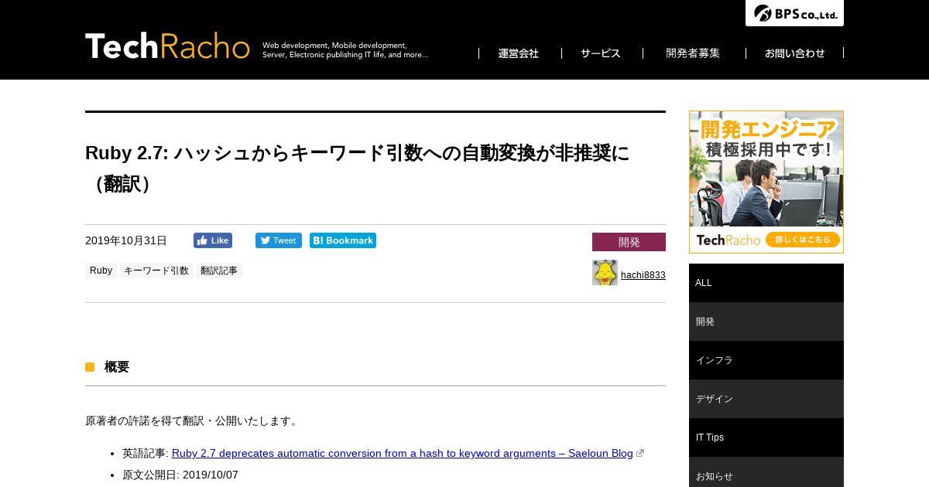Select the IT Tips category in sidebar
The image size is (929, 487).
pyautogui.click(x=766, y=438)
